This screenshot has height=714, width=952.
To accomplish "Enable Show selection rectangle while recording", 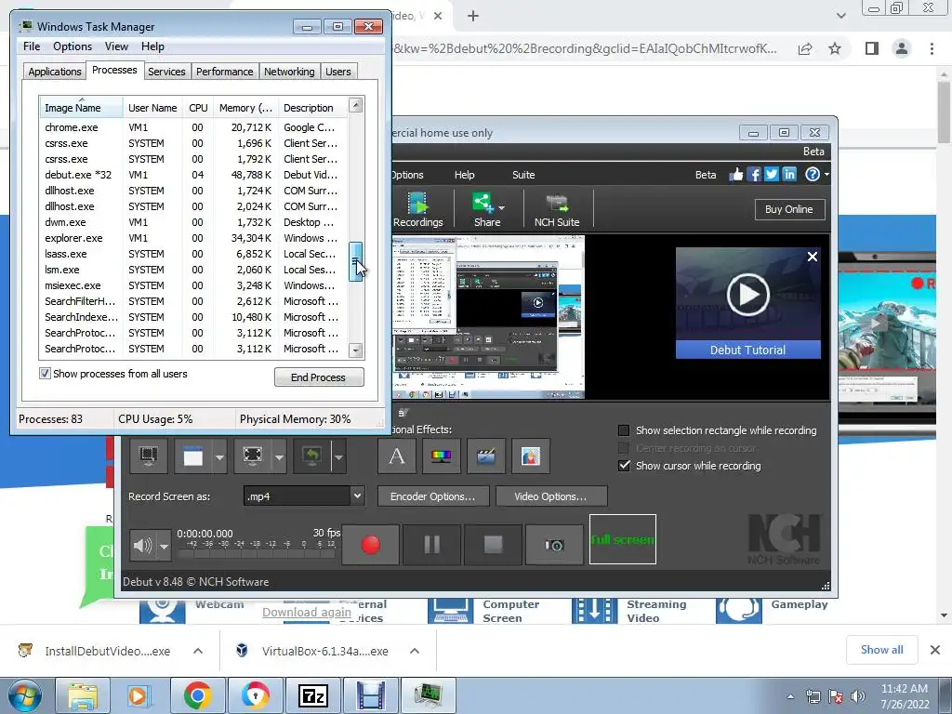I will (624, 430).
